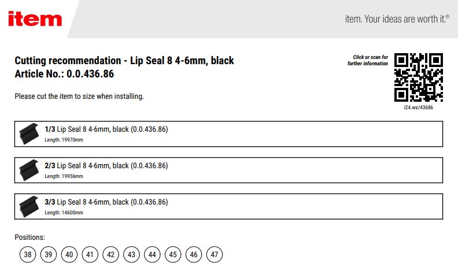Viewport: 458px width, 267px height.
Task: Select position circle 44
Action: [x=153, y=254]
